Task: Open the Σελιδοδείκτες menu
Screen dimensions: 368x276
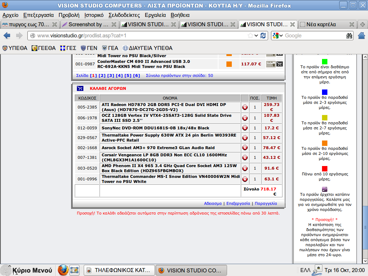Action: (x=124, y=15)
